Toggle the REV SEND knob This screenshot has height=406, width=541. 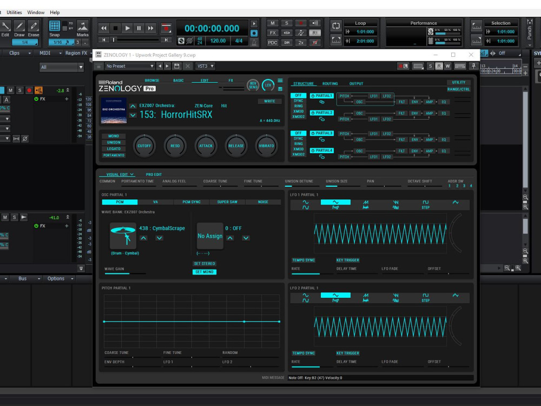click(253, 85)
